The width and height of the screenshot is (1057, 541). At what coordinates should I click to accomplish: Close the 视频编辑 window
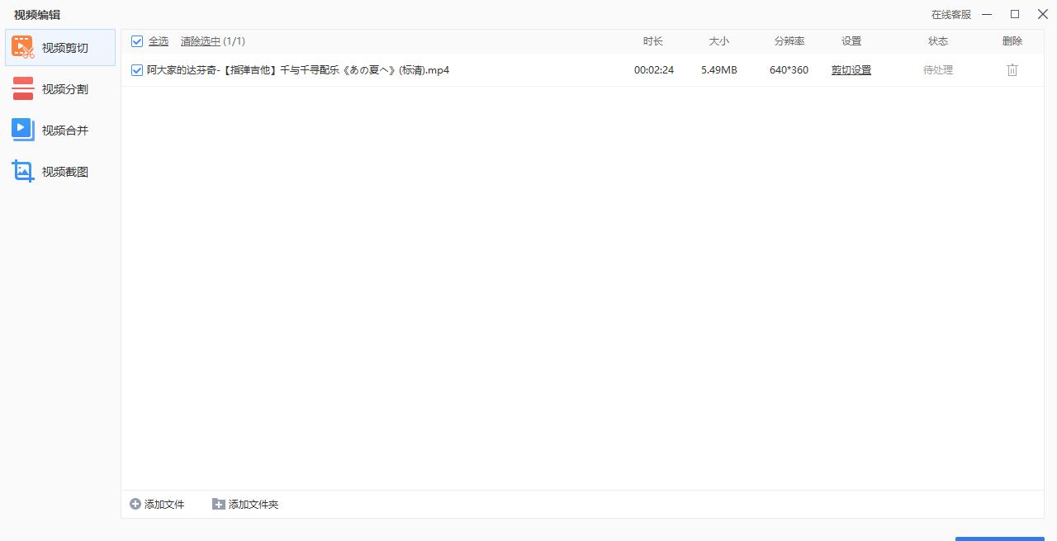click(1042, 14)
